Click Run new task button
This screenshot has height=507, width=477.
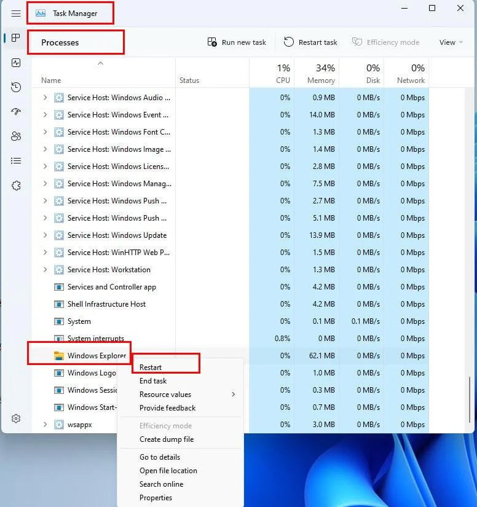tap(237, 42)
